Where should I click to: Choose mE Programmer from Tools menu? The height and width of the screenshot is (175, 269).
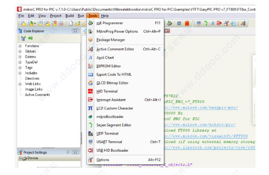point(125,23)
